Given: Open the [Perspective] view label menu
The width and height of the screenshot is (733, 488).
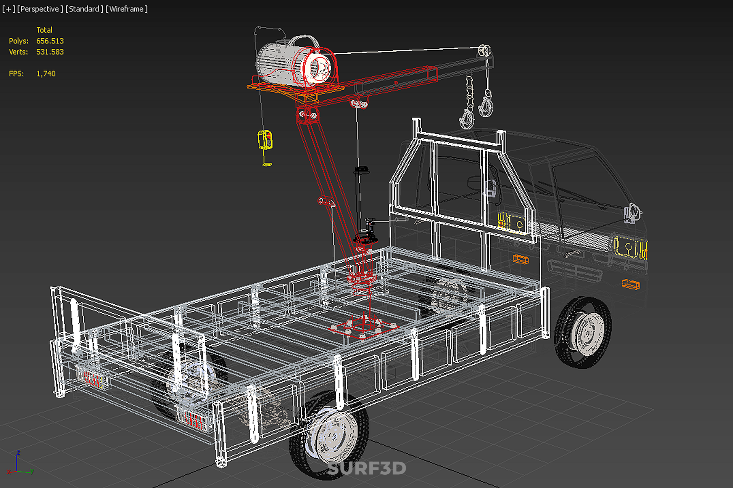Looking at the screenshot, I should click(40, 9).
